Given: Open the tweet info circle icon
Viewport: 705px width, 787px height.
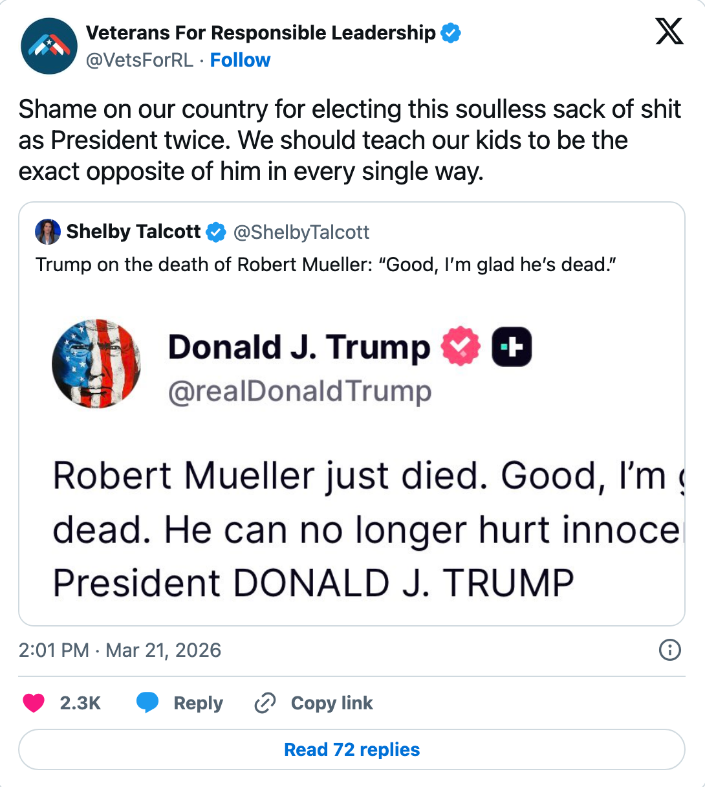Looking at the screenshot, I should (x=669, y=650).
